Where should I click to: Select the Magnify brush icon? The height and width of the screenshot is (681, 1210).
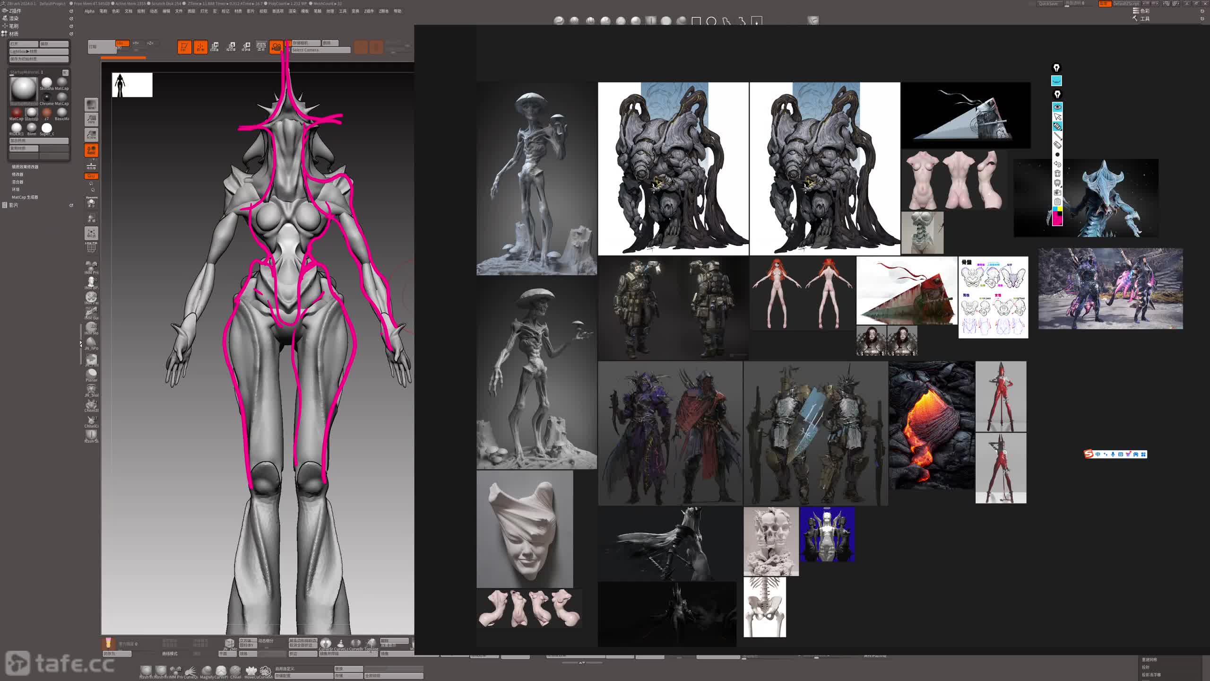point(207,671)
